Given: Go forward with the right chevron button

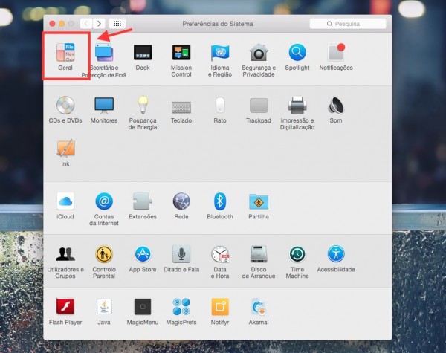Looking at the screenshot, I should [99, 24].
